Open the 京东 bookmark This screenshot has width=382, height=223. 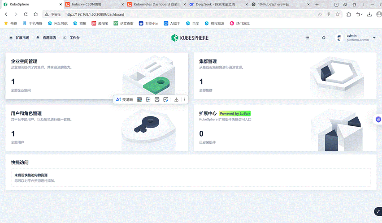point(80,23)
